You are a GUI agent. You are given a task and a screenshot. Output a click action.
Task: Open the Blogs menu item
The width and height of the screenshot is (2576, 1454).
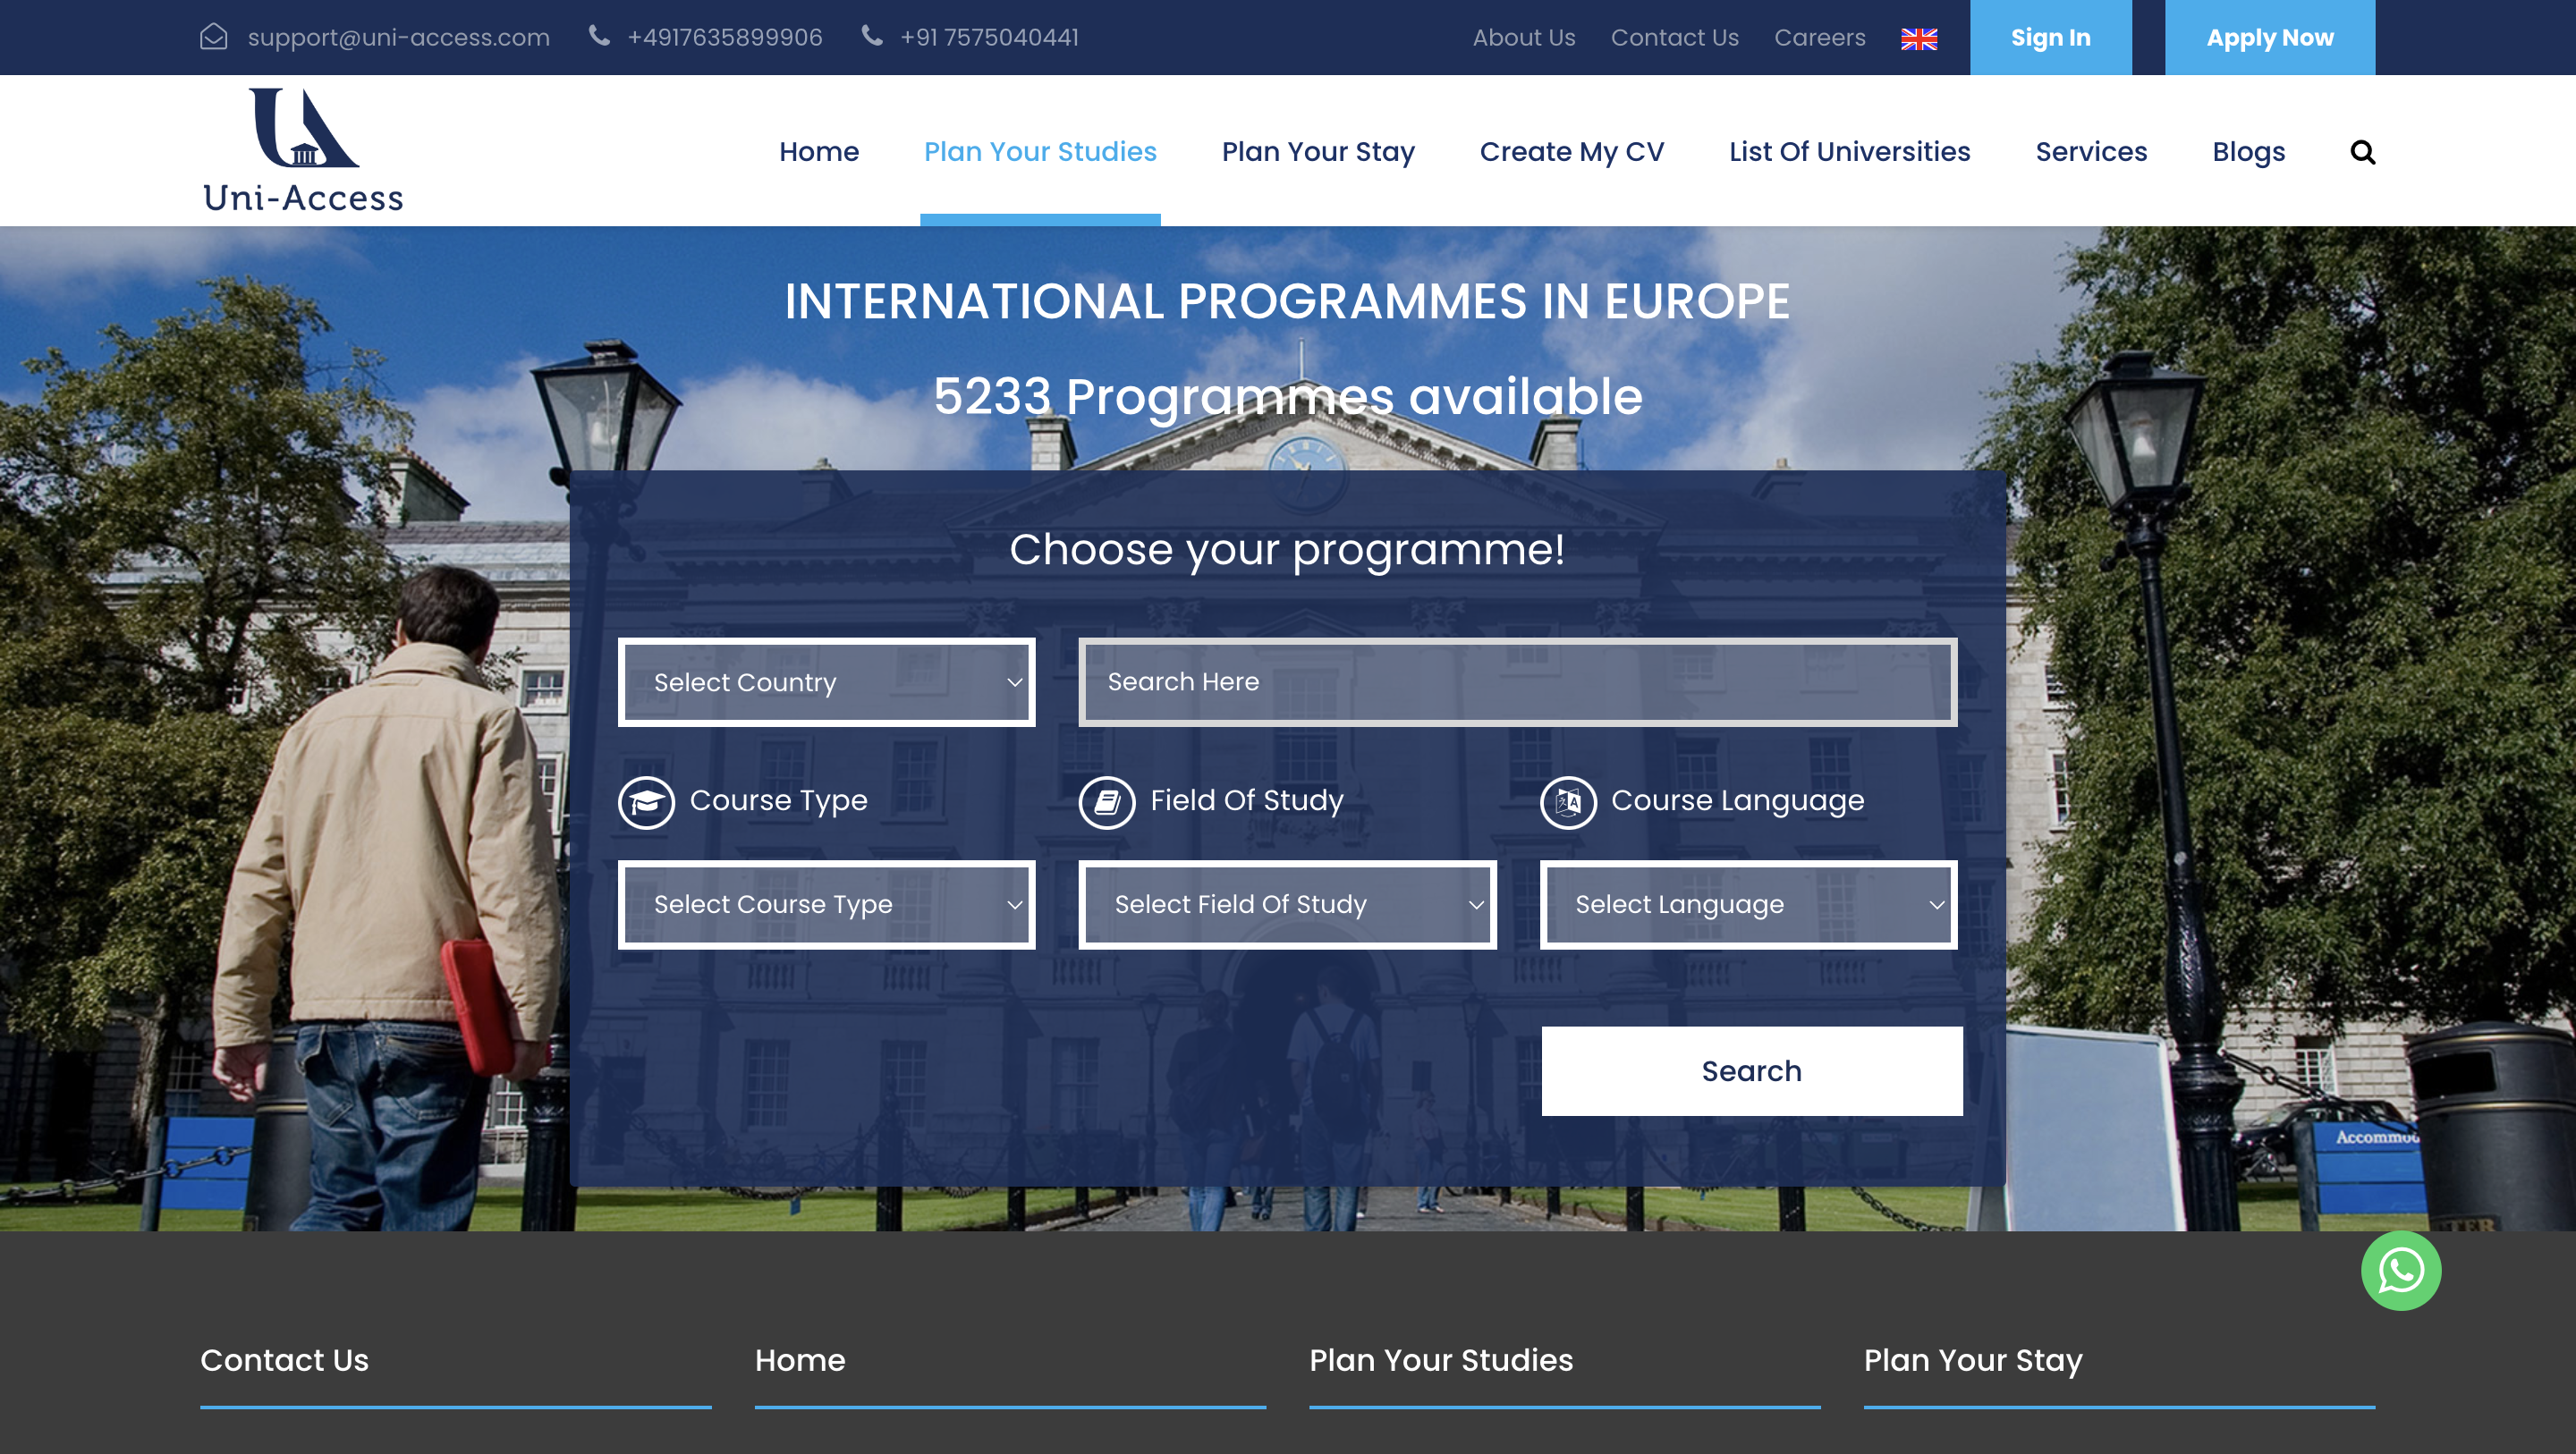pos(2248,152)
